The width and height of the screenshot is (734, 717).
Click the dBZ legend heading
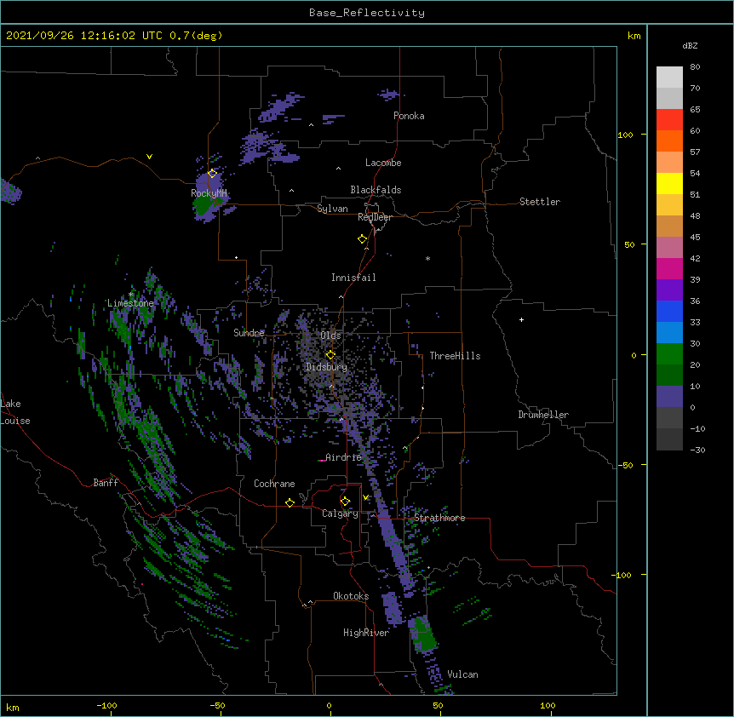tap(690, 46)
